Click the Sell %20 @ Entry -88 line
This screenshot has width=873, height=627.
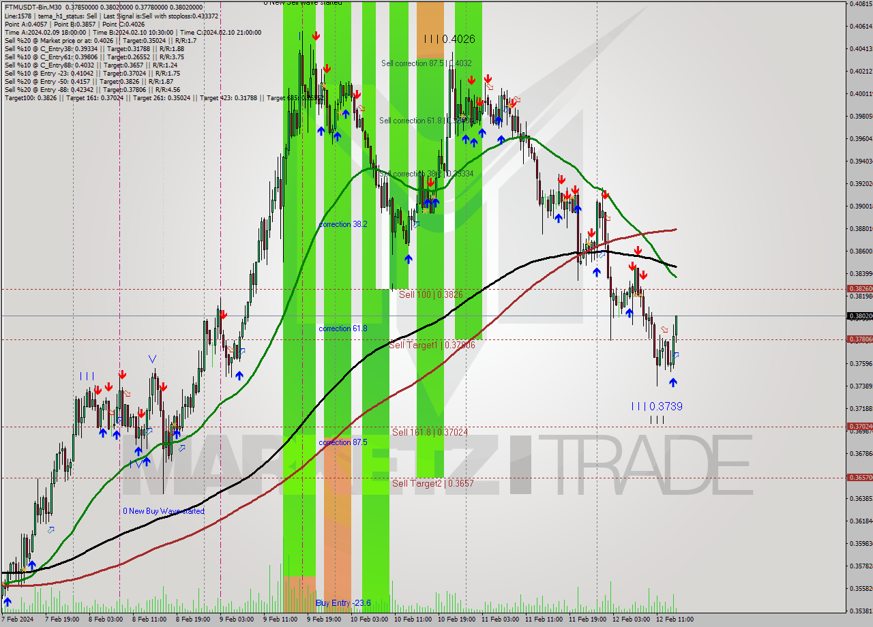(92, 89)
